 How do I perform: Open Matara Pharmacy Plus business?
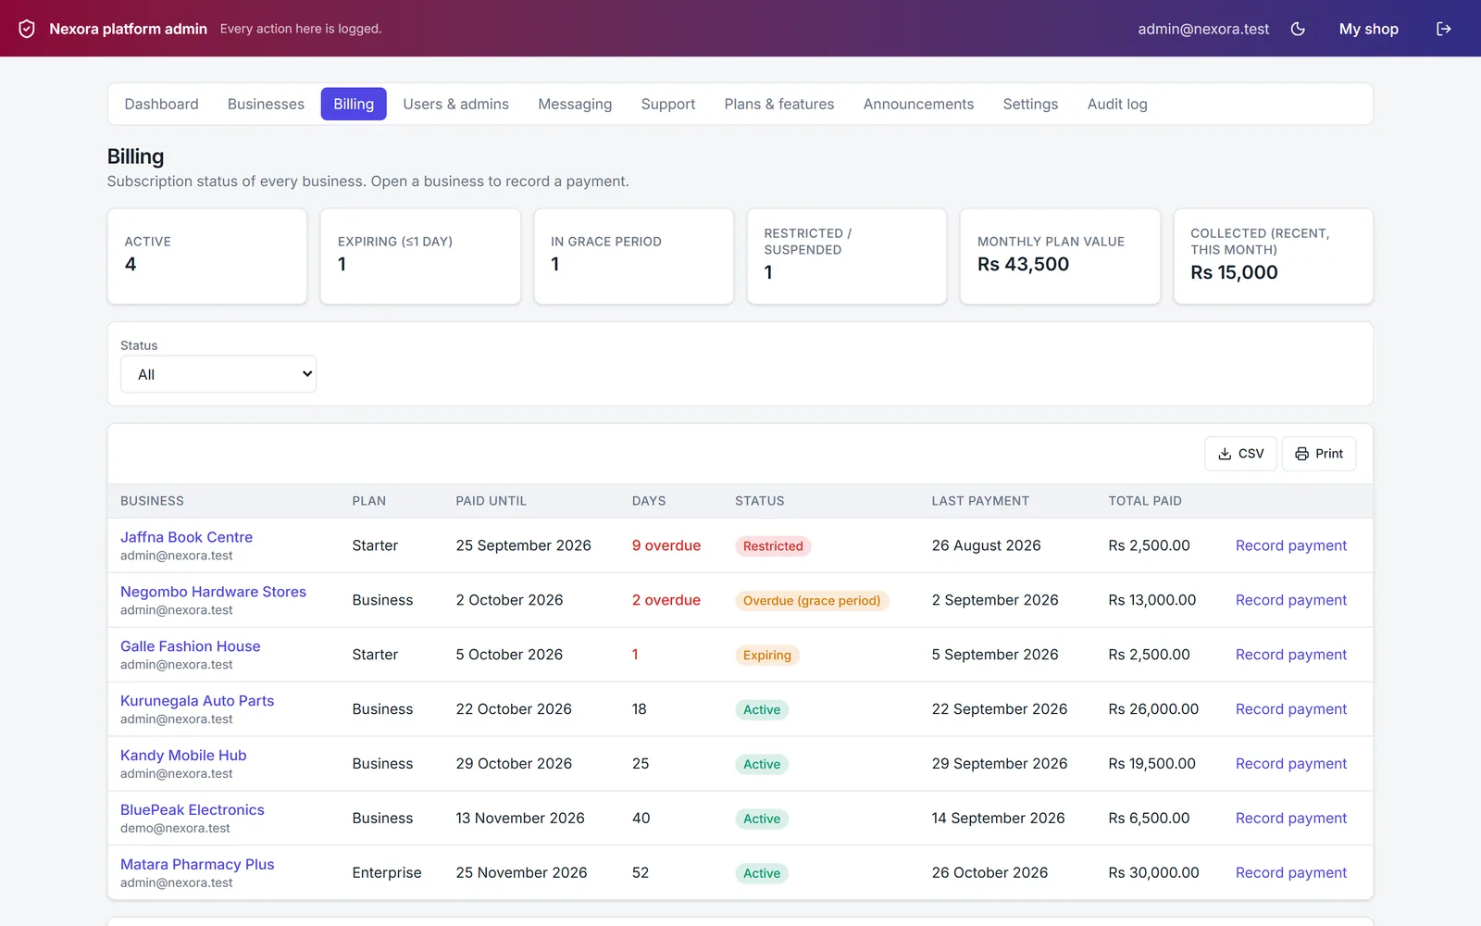[197, 865]
